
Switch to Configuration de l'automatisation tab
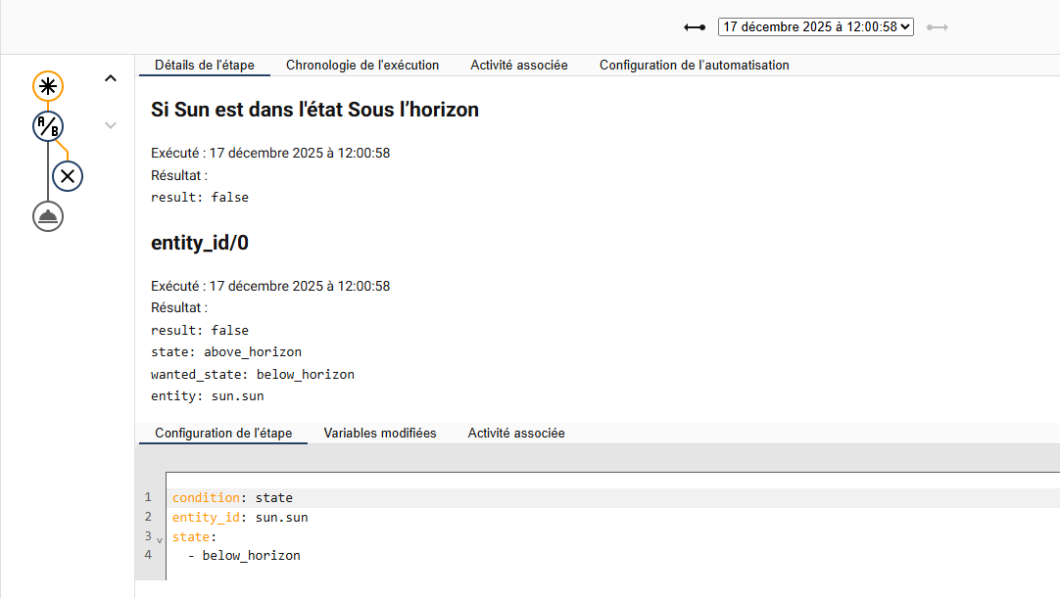[695, 66]
